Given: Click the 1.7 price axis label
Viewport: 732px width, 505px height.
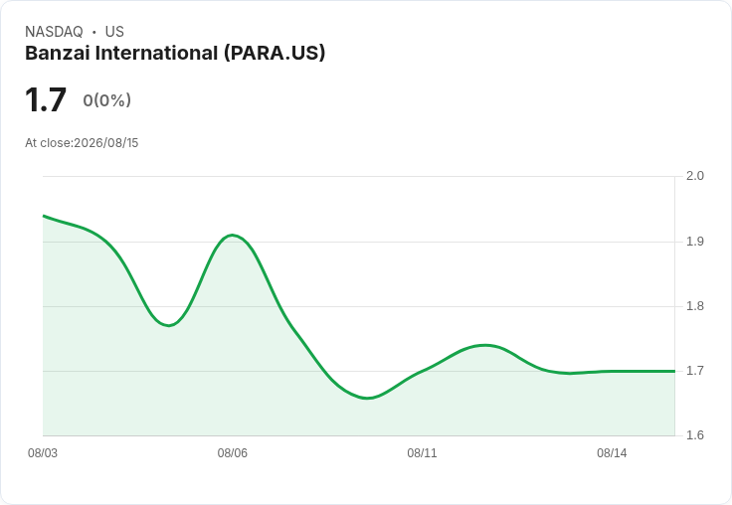Looking at the screenshot, I should click(694, 371).
